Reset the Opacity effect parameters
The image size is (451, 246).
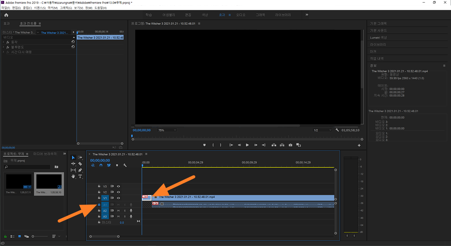pyautogui.click(x=73, y=47)
